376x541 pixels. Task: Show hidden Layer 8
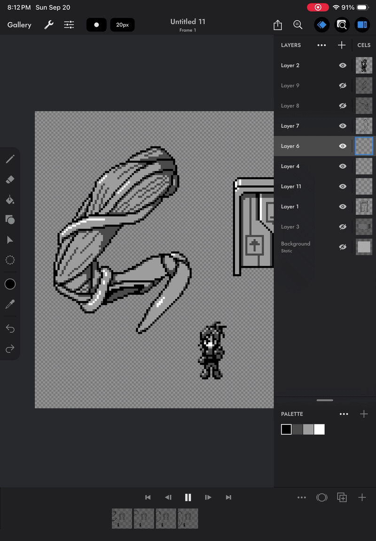(x=343, y=106)
